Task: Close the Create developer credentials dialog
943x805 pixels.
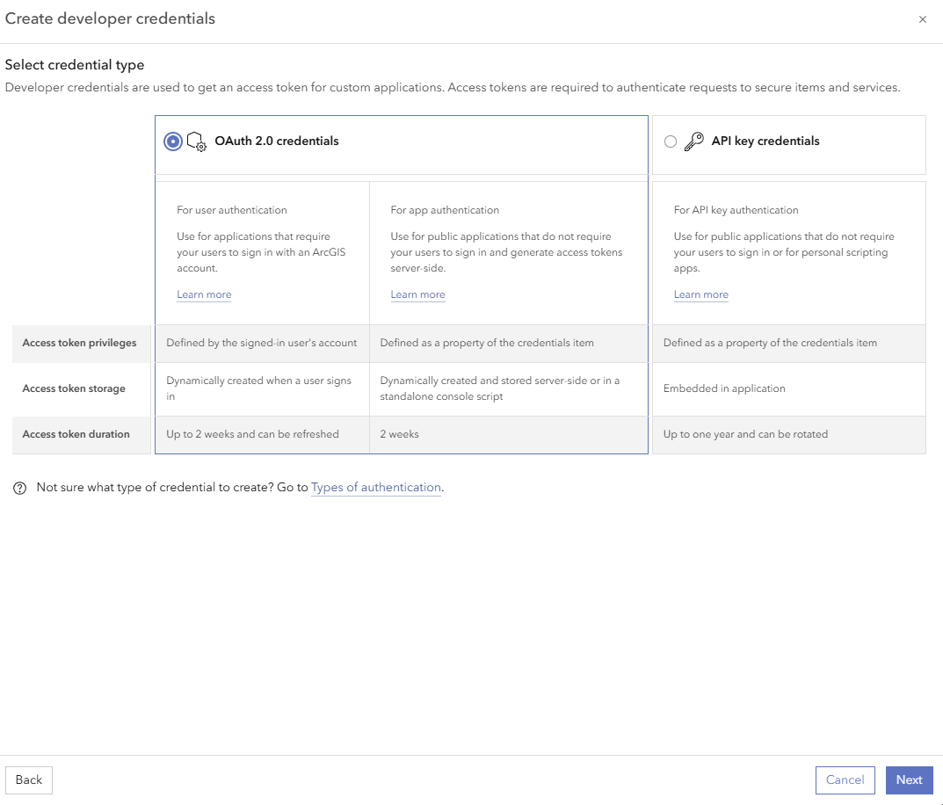Action: [x=923, y=19]
